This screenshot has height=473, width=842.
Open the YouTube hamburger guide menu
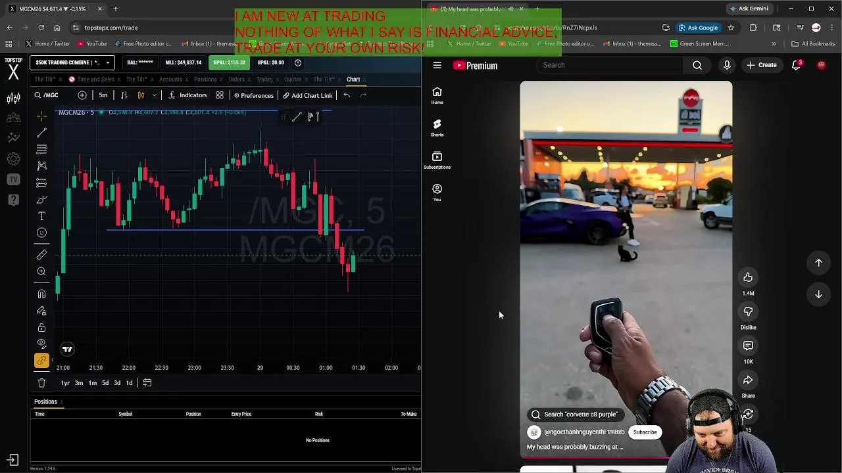point(437,65)
